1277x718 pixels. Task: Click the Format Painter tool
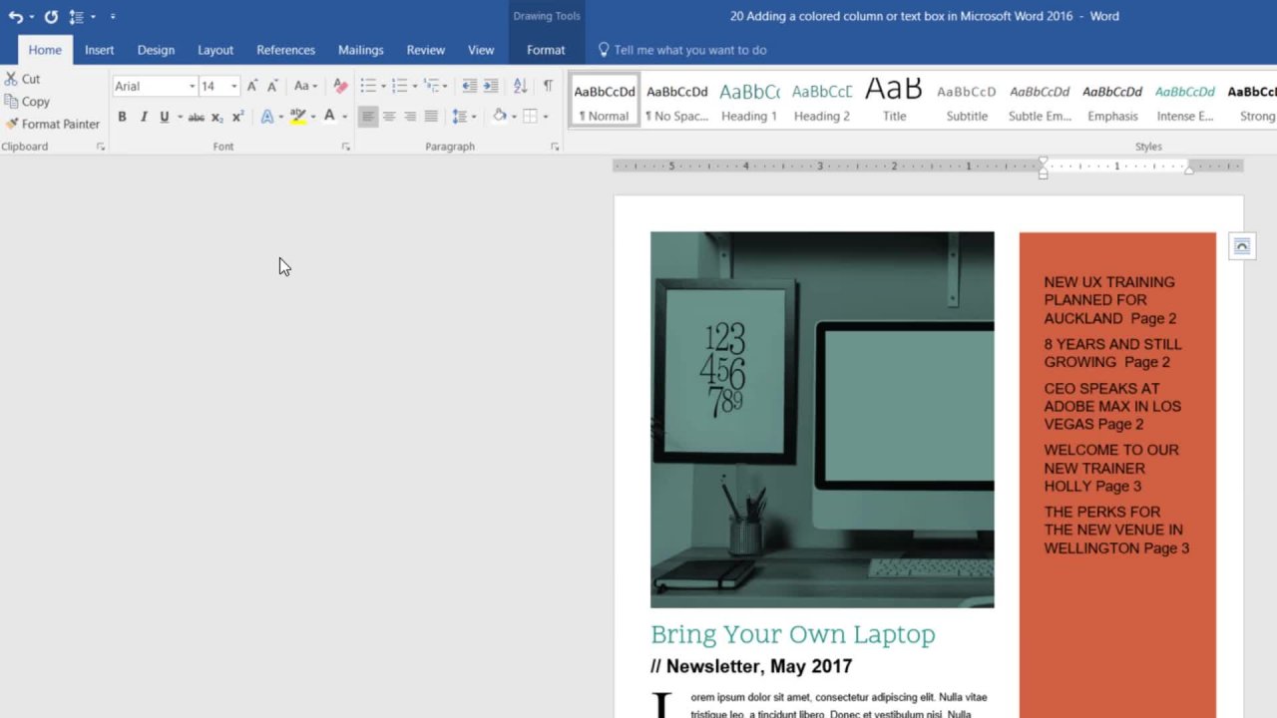click(52, 124)
